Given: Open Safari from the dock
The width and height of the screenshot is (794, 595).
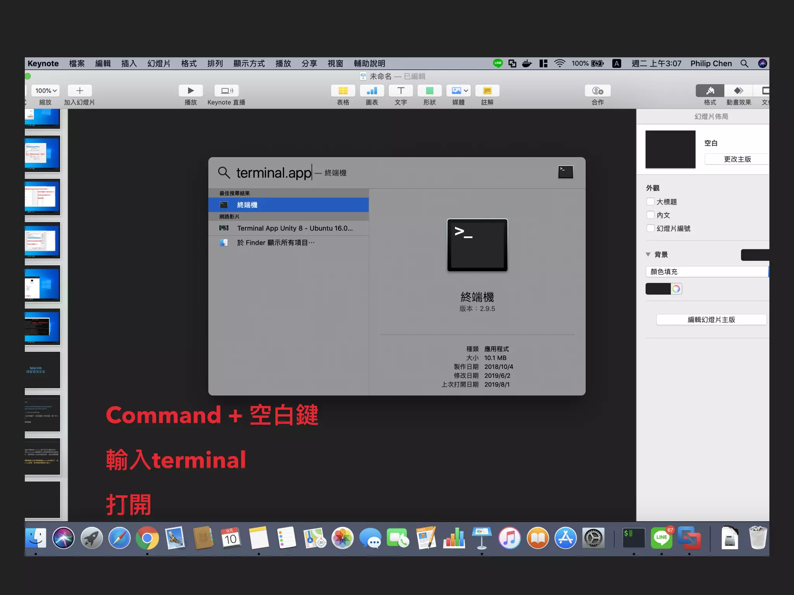Looking at the screenshot, I should (119, 538).
